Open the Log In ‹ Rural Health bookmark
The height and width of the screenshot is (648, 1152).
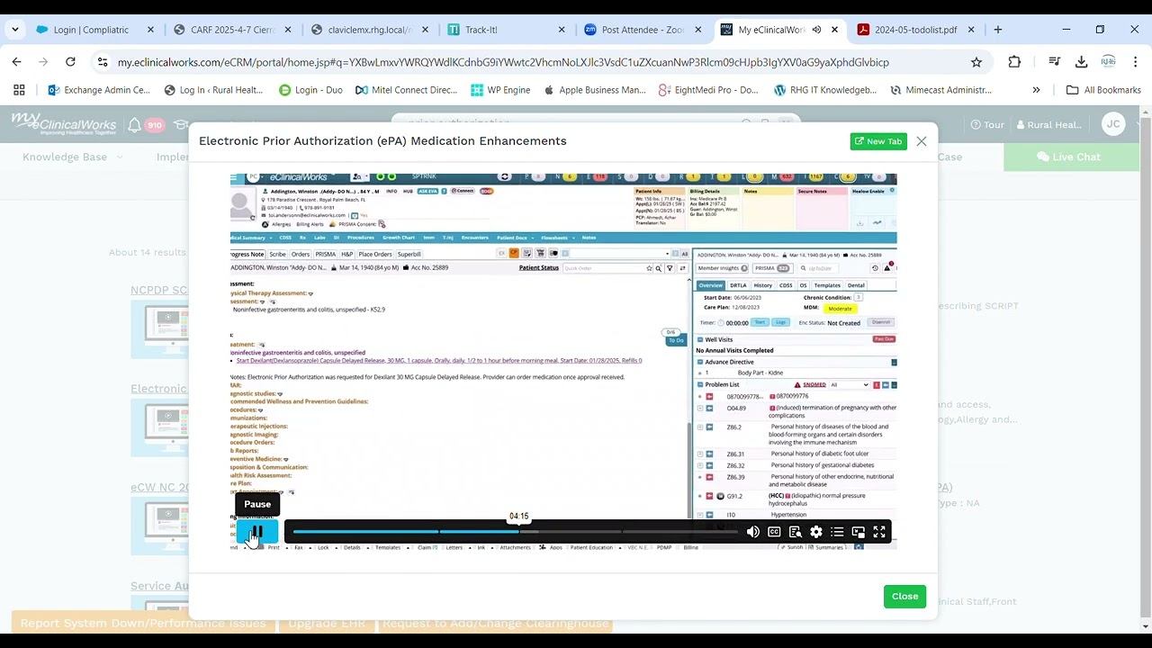213,90
